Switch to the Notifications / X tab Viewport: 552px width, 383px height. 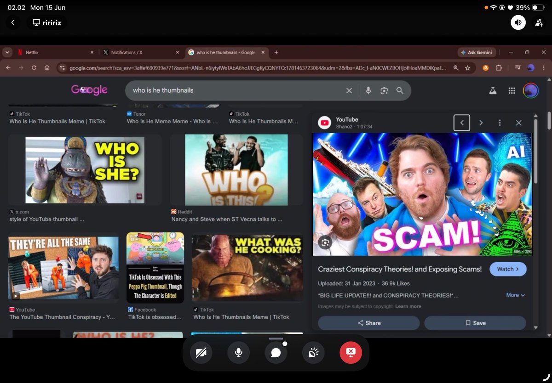(x=140, y=52)
